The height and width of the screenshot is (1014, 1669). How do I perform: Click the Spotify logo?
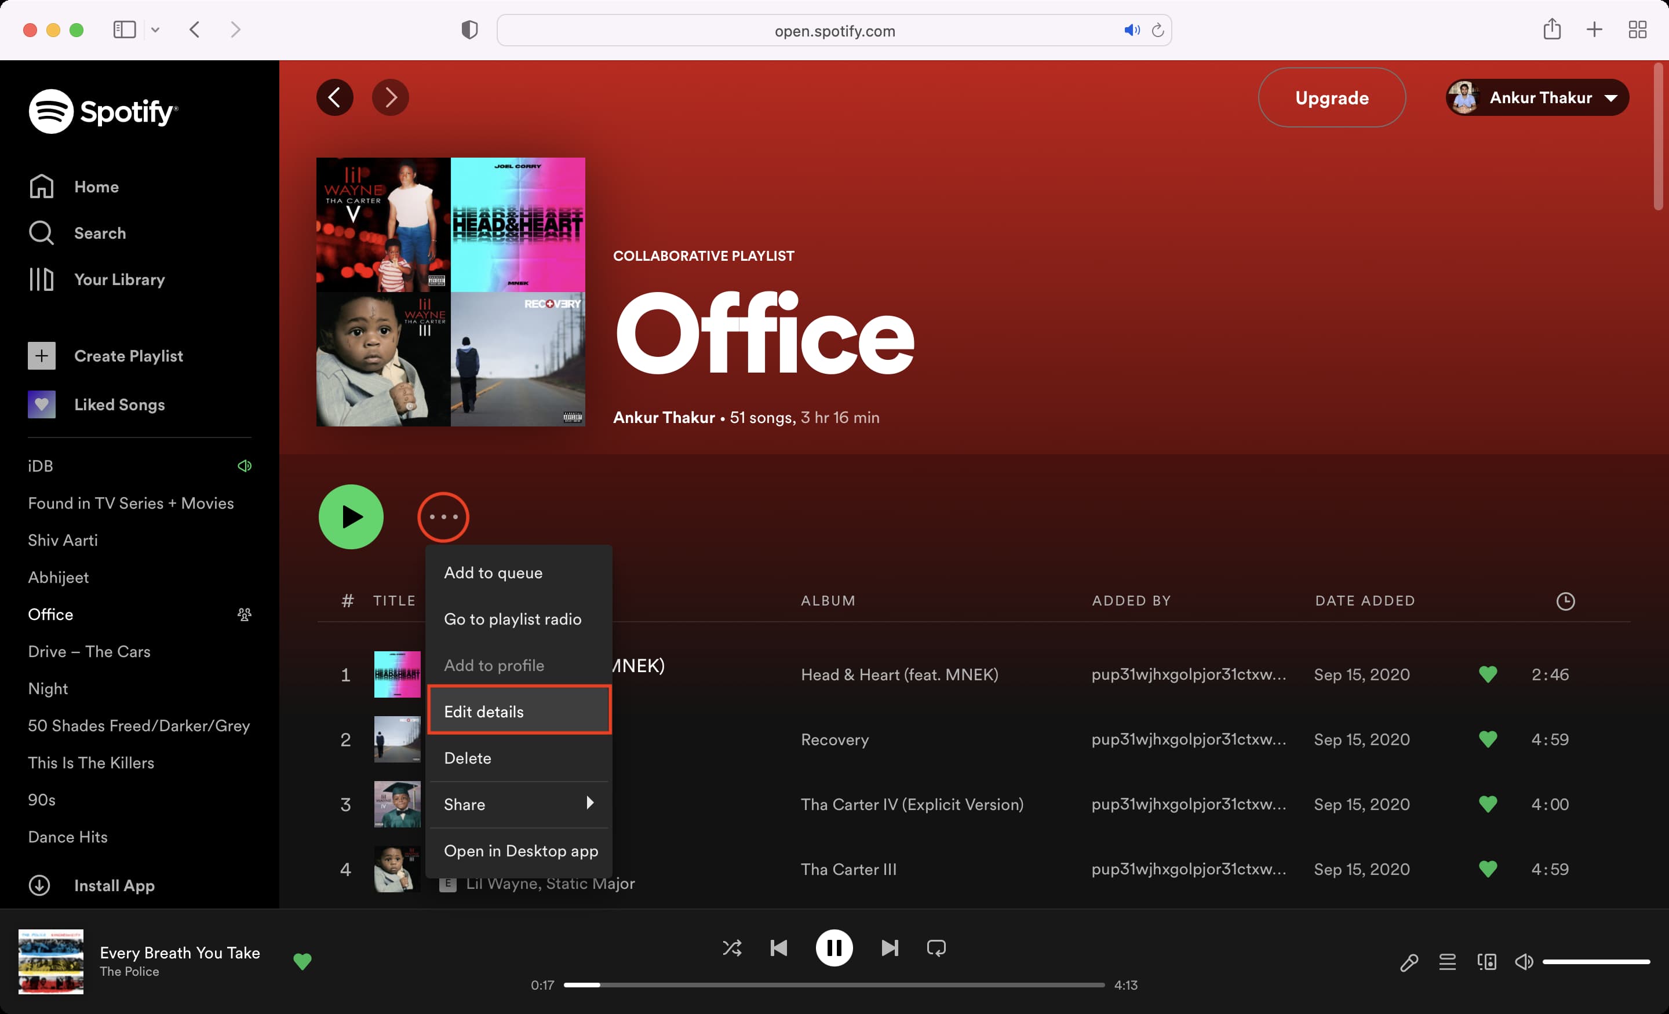pos(103,111)
